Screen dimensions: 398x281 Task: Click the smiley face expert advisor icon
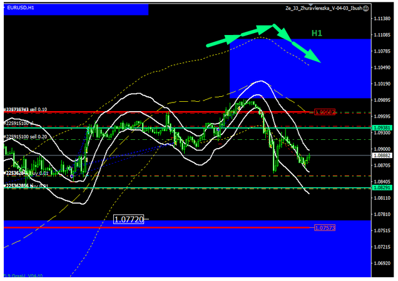364,7
